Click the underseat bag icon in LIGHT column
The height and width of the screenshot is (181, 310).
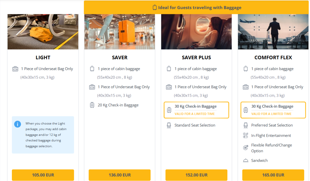pos(16,69)
